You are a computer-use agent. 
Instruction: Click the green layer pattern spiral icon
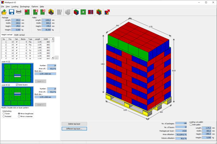(83, 12)
